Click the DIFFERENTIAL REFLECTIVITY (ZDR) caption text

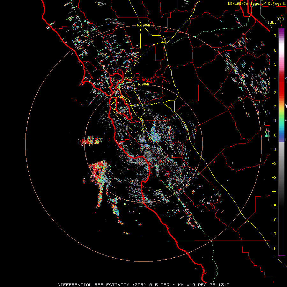[x=102, y=285]
